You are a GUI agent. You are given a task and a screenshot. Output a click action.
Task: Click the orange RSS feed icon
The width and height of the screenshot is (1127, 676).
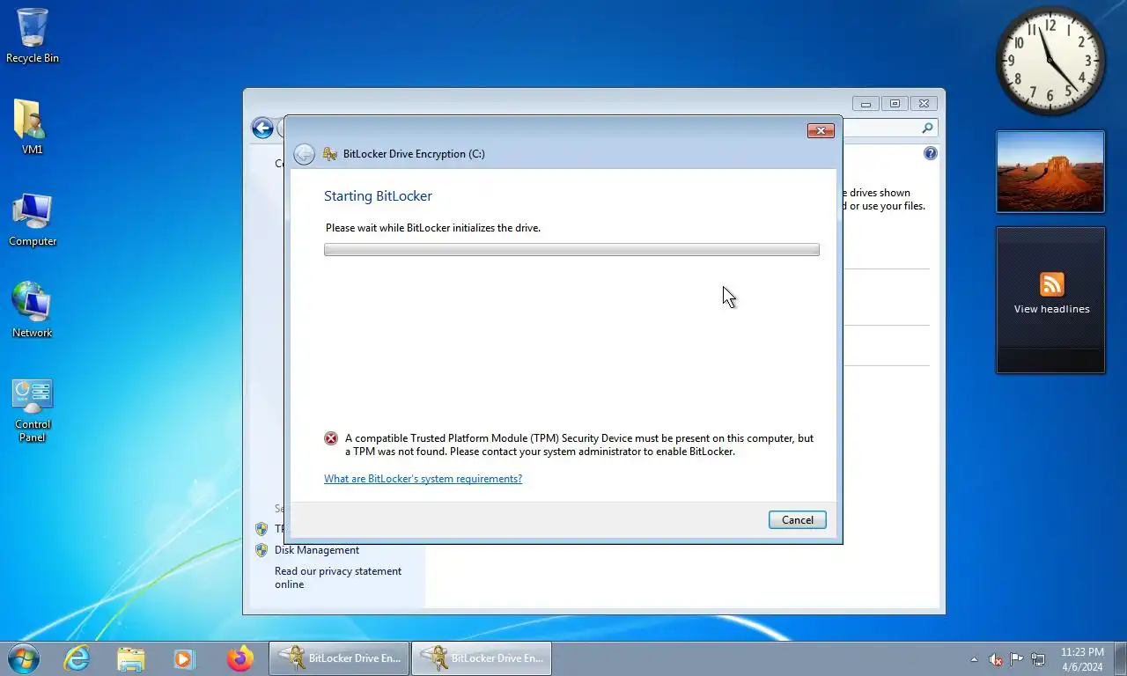click(1051, 284)
